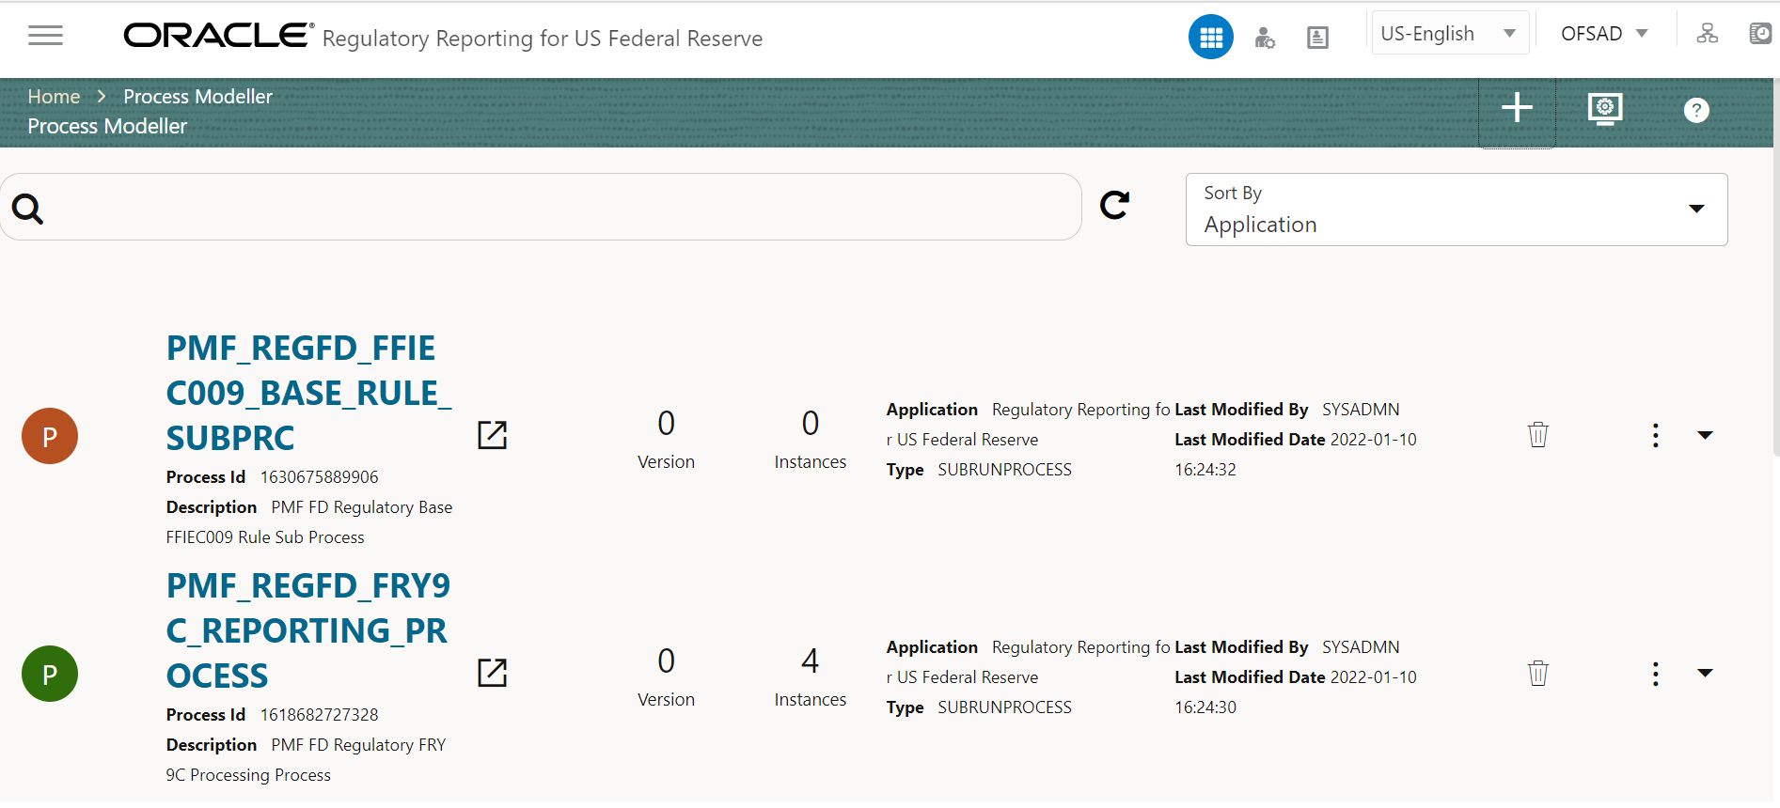
Task: Click the search magnifier icon
Action: click(28, 209)
